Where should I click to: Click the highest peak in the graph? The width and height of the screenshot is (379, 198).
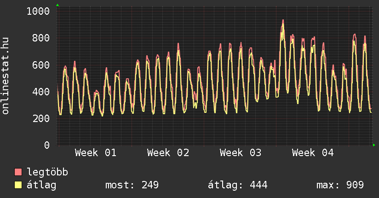pos(283,21)
